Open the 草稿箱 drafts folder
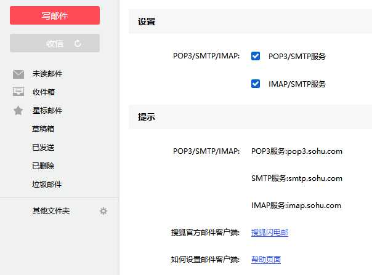This screenshot has height=275, width=372. coord(43,129)
